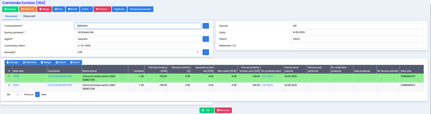The width and height of the screenshot is (431, 114).
Task: Click the Data field showing 31.08.2026
Action: (357, 32)
